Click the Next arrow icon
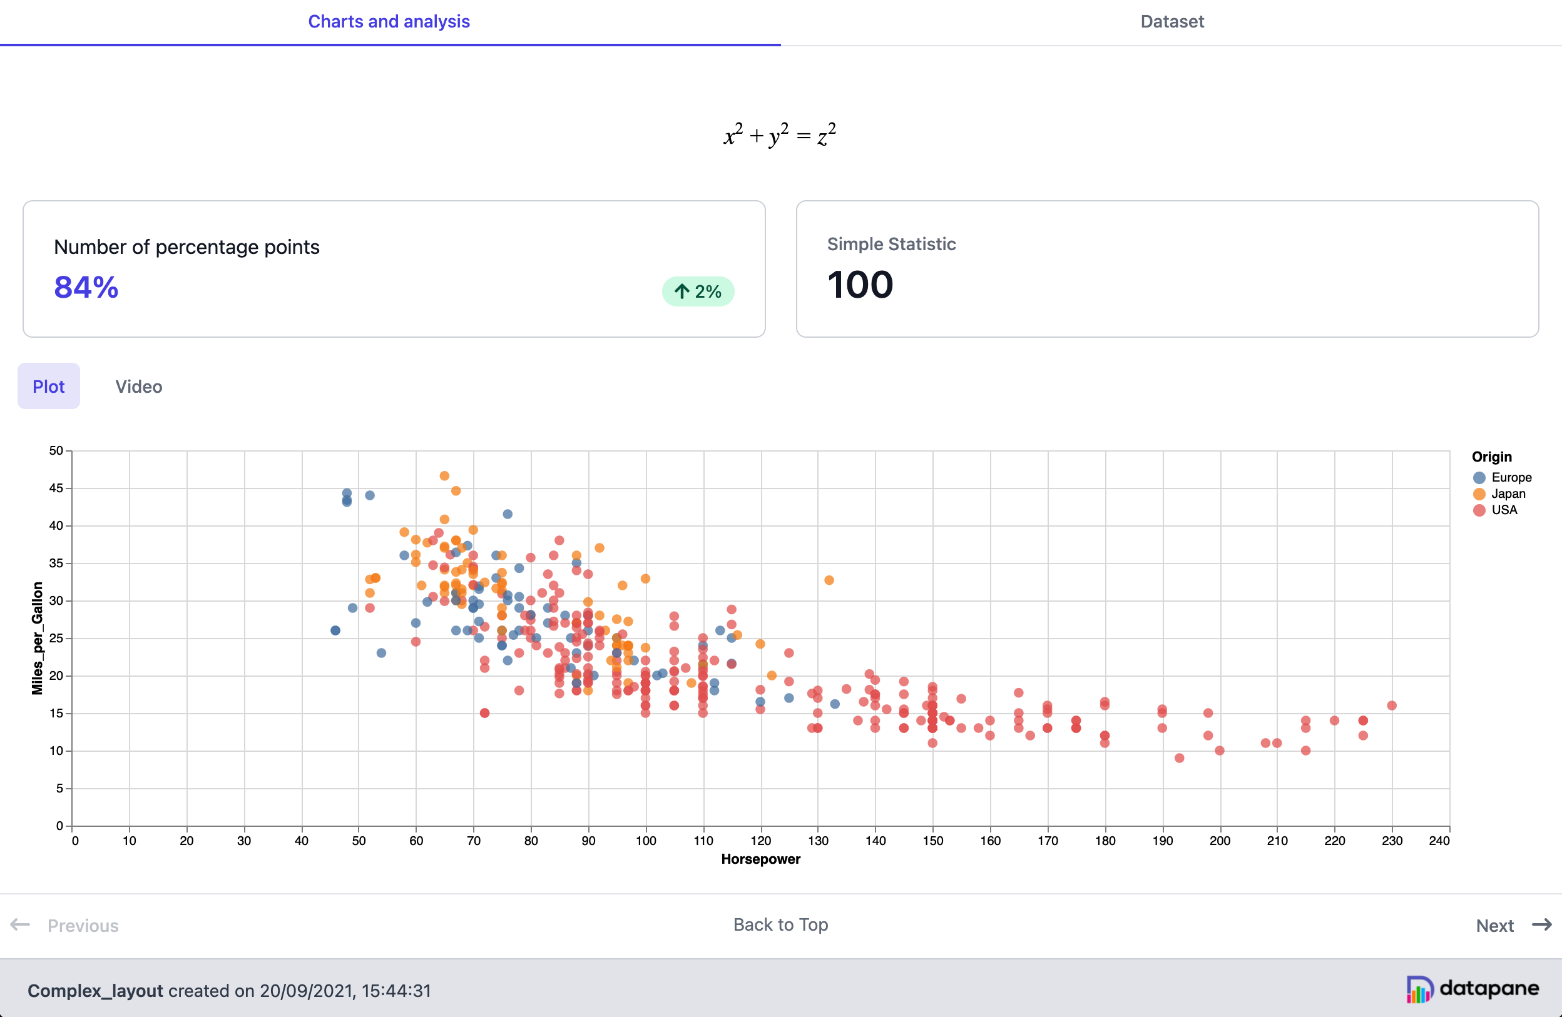Image resolution: width=1562 pixels, height=1017 pixels. click(1540, 925)
